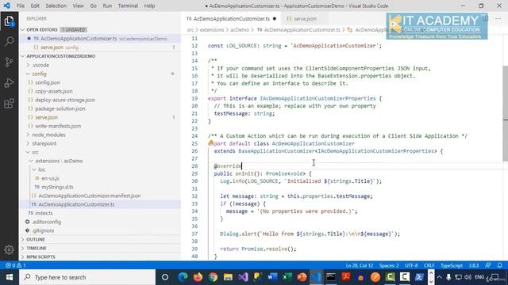Click the TypeScript version 3.8.3
The width and height of the screenshot is (508, 285).
(x=474, y=265)
